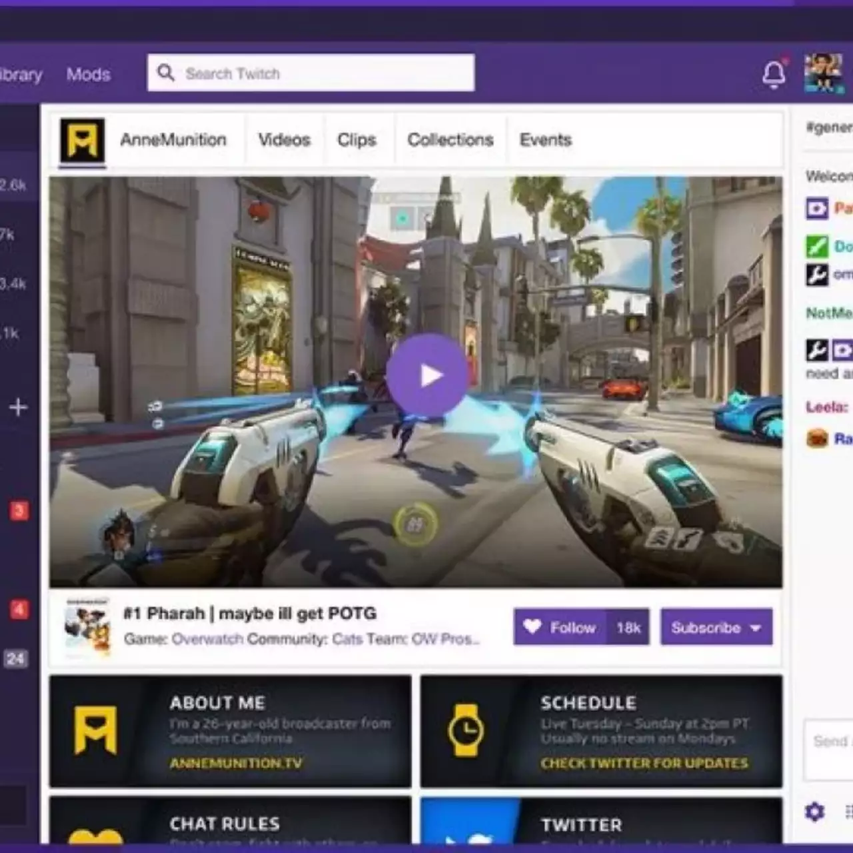
Task: Click the Search Twitch input field
Action: tap(311, 73)
